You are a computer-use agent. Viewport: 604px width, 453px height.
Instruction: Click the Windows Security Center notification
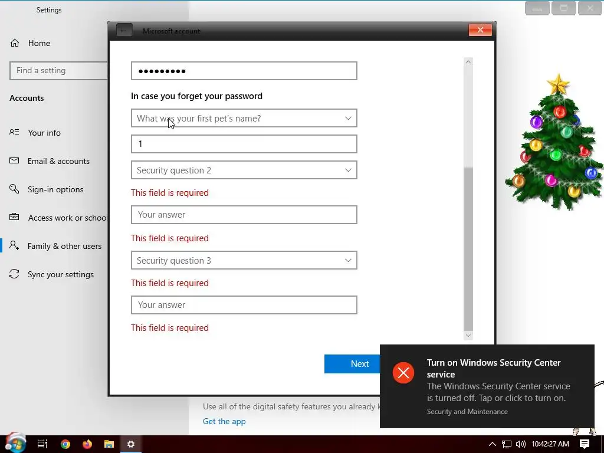click(487, 386)
